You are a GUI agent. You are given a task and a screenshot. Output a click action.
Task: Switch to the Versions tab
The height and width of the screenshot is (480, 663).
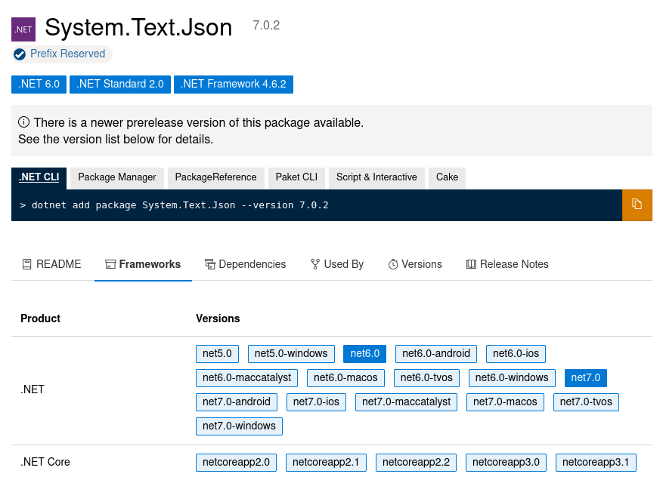click(x=415, y=264)
